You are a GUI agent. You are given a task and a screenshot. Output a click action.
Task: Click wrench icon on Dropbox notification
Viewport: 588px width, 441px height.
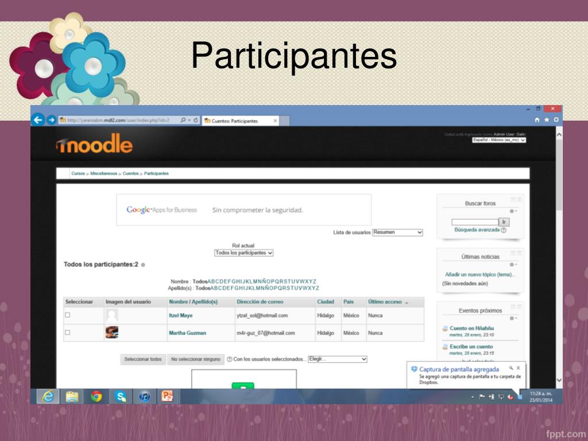pos(510,368)
